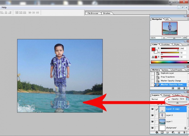
Task: Click the paintbrush icon on Layer 2 copy
Action: point(157,109)
